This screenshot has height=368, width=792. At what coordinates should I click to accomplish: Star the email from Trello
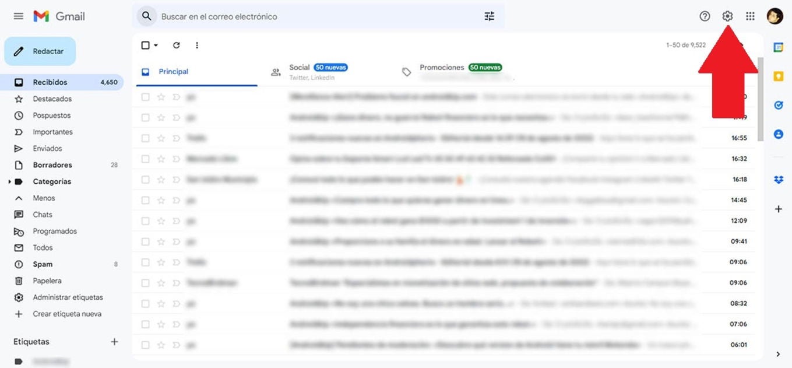coord(160,138)
